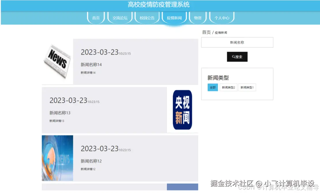Open the 央视新闻 logo image of news 13
This screenshot has width=320, height=193.
point(183,109)
